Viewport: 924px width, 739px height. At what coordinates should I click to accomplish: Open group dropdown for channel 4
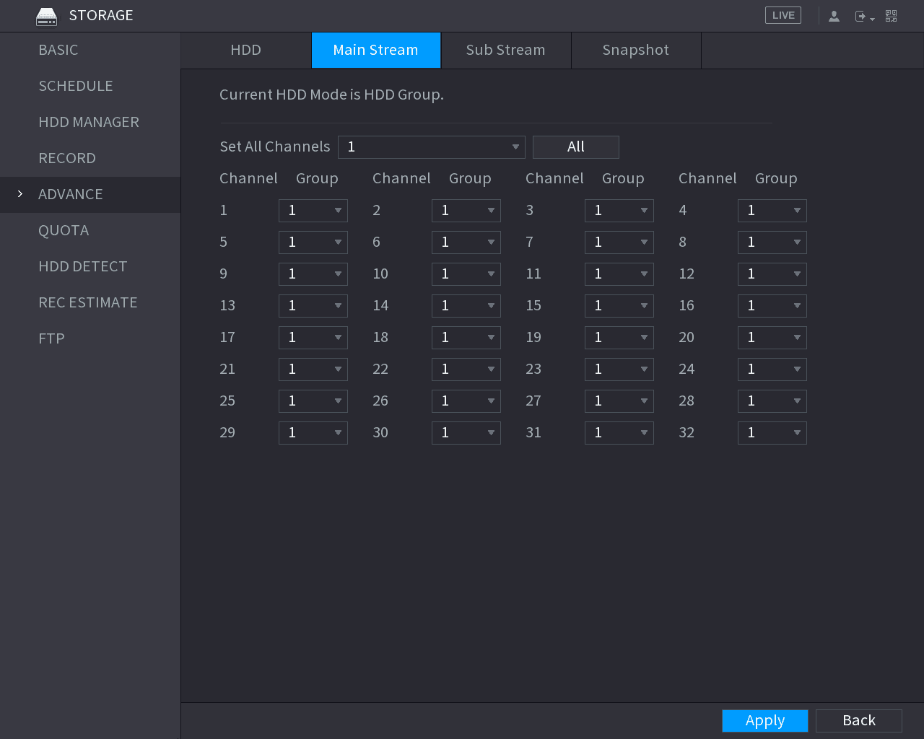772,211
